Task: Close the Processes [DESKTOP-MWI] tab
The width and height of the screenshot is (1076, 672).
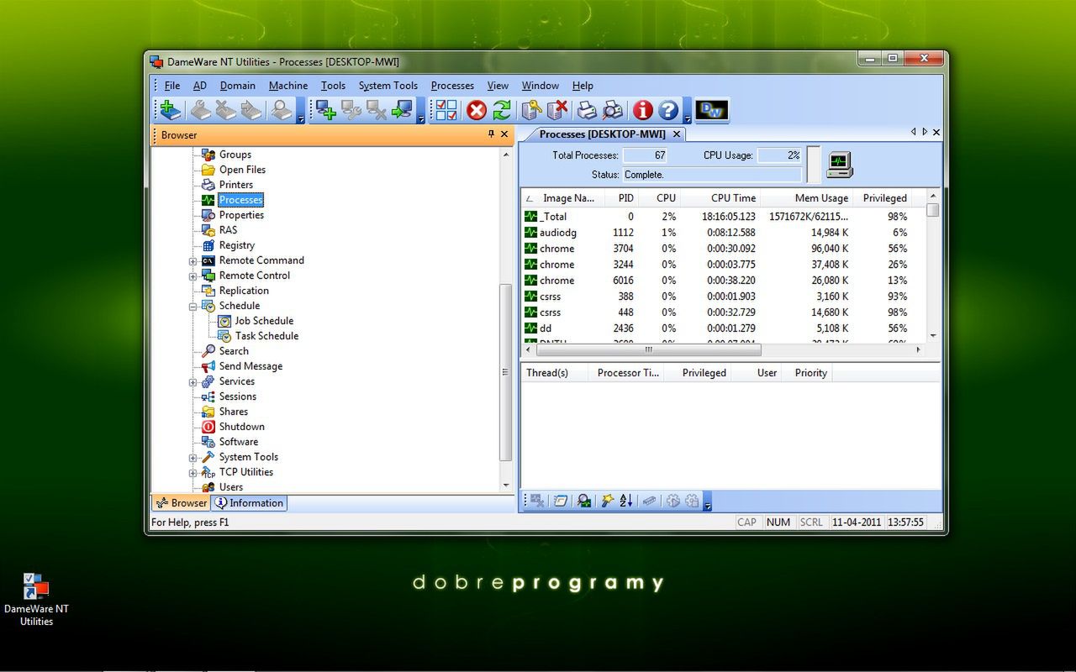Action: click(677, 134)
